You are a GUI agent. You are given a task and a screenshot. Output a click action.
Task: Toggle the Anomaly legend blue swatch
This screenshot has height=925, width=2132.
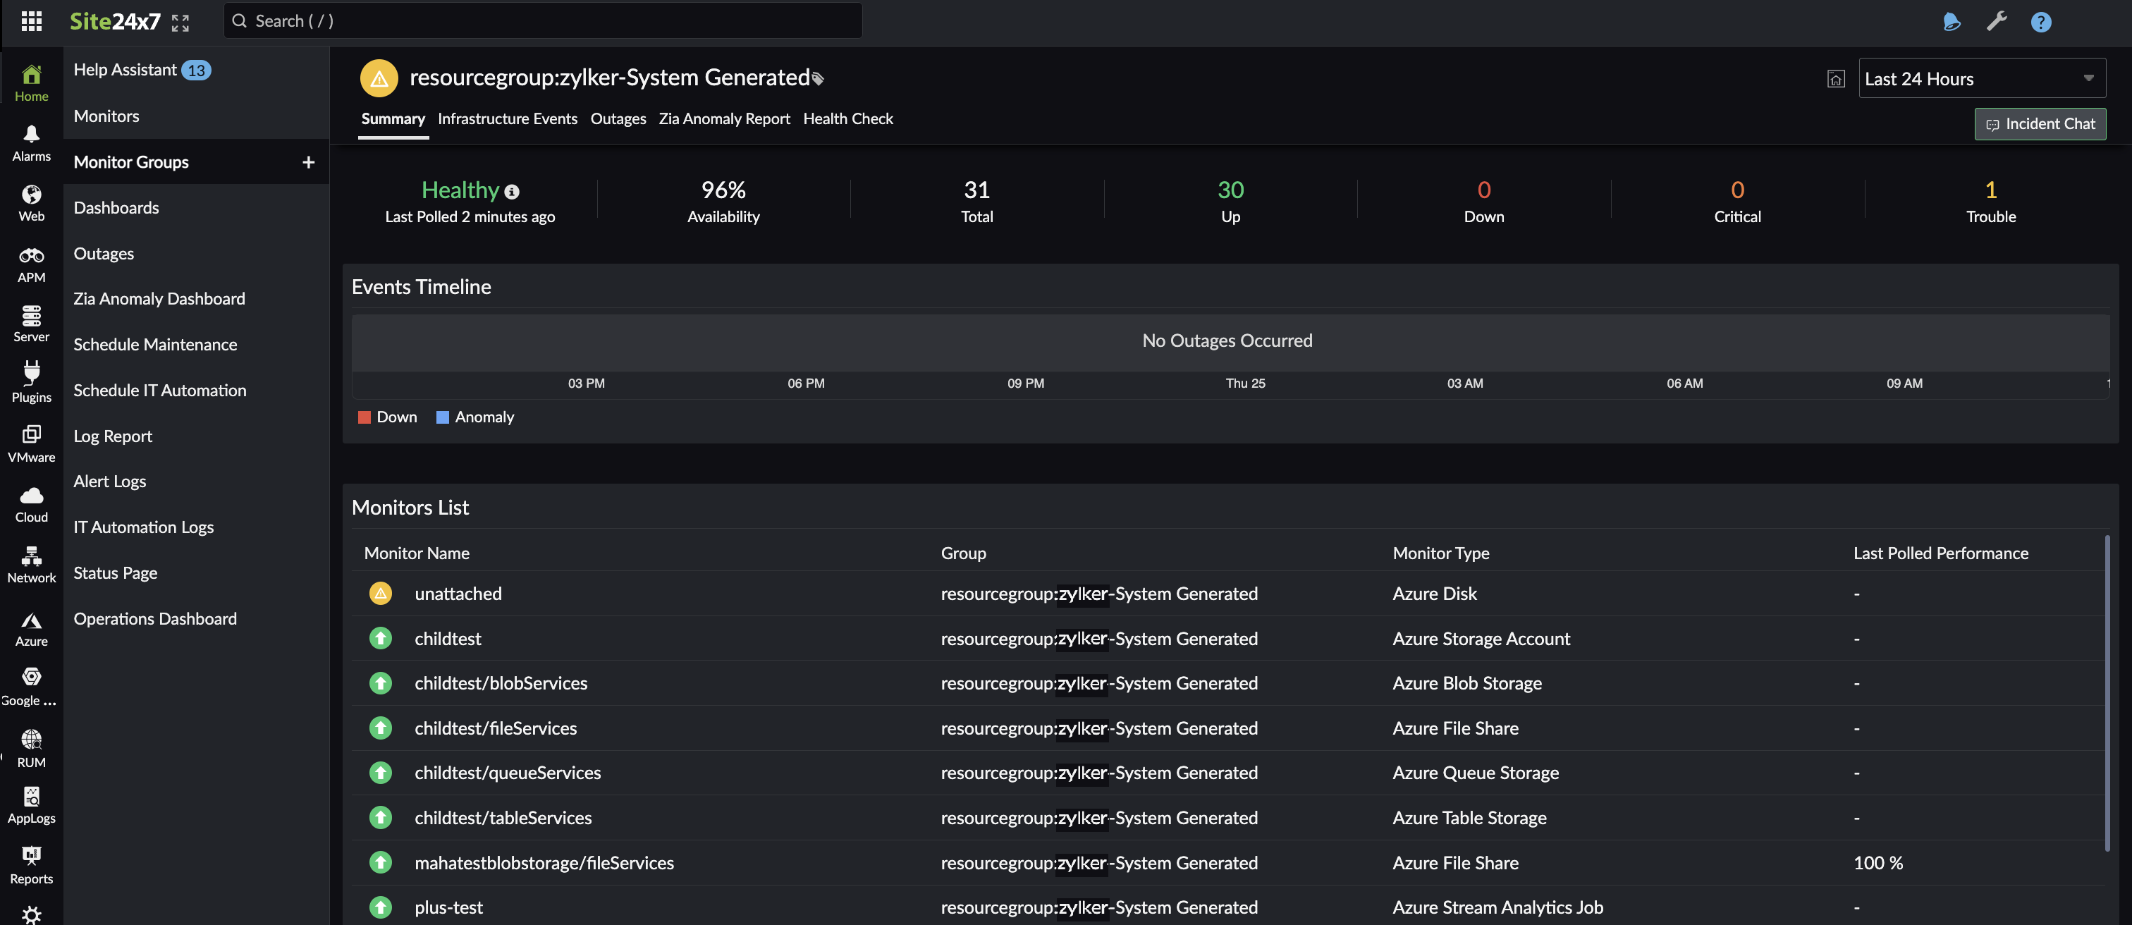(443, 417)
